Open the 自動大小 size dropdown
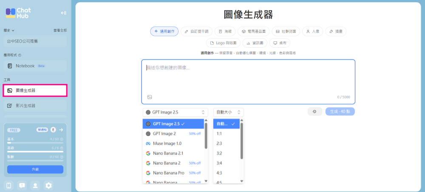Image resolution: width=425 pixels, height=192 pixels. click(x=229, y=112)
